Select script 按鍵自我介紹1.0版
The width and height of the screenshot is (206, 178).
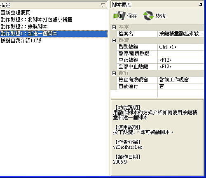pos(54,41)
